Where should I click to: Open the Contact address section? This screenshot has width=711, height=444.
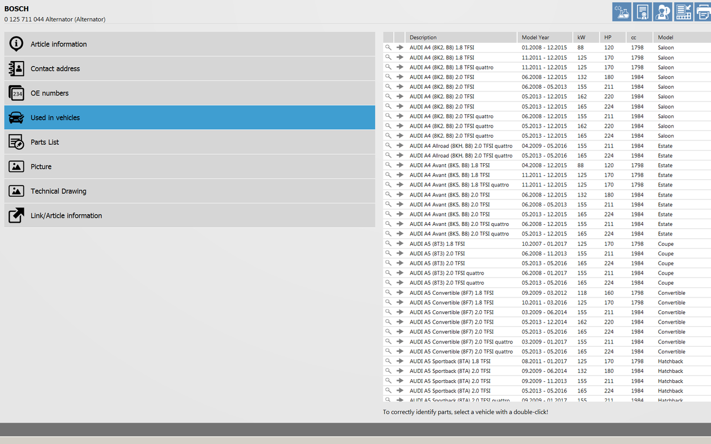pyautogui.click(x=189, y=68)
